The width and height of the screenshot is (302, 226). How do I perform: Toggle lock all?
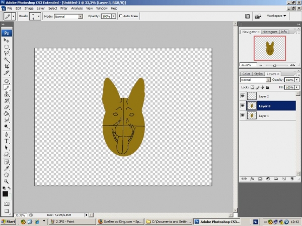[267, 87]
